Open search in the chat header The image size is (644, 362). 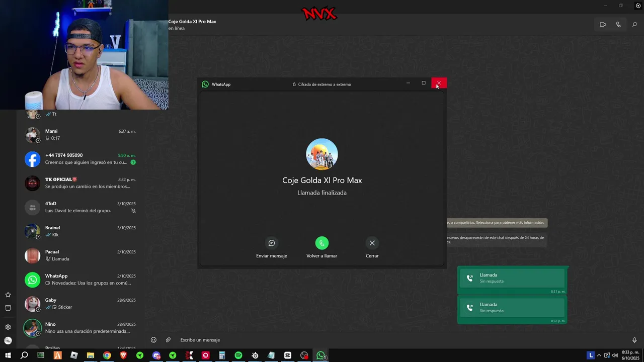click(634, 25)
